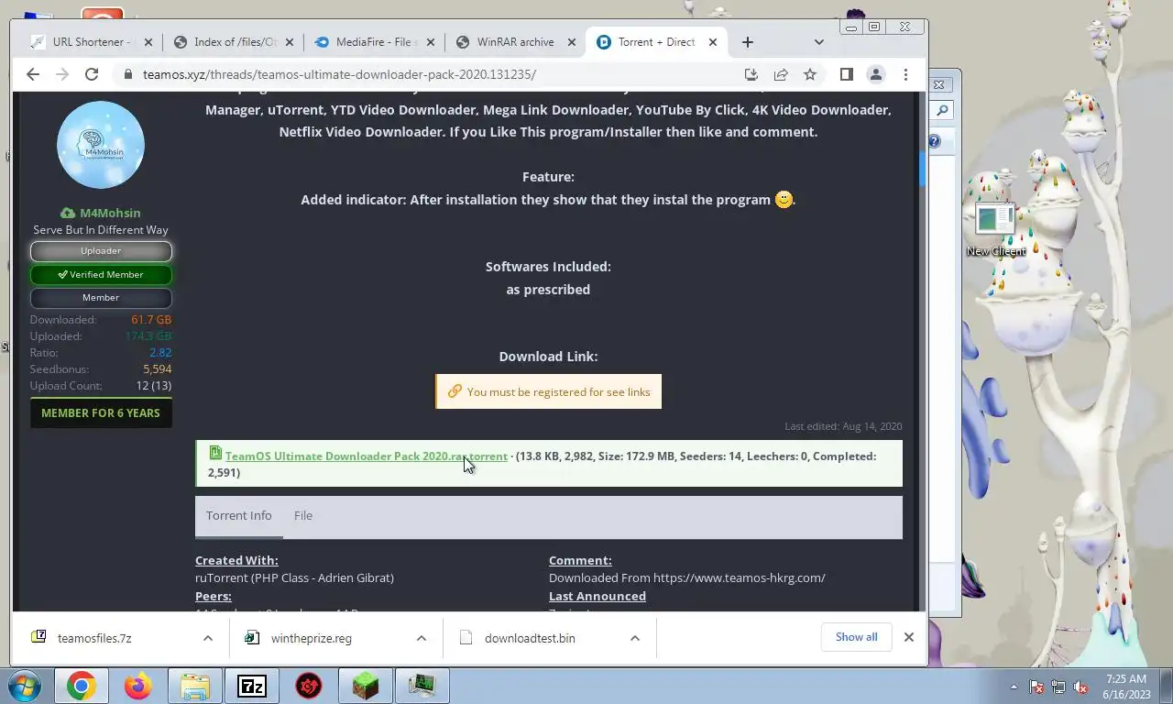Click the Chrome taskbar icon
1173x704 pixels.
point(81,686)
